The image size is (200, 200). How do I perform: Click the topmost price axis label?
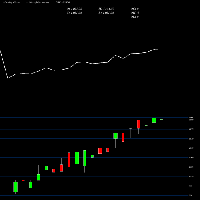[191, 118]
